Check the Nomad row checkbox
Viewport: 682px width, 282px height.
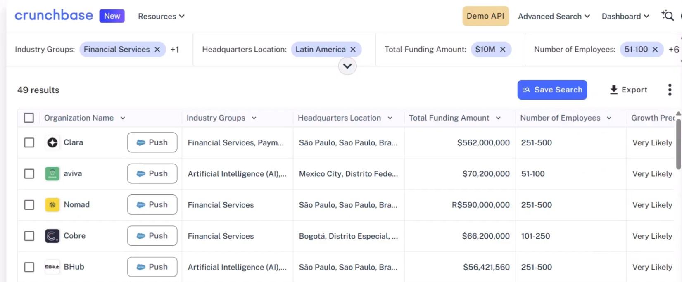coord(29,205)
